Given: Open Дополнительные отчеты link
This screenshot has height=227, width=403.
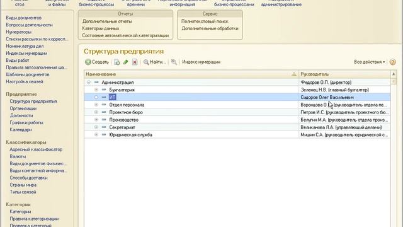Looking at the screenshot, I should tap(107, 21).
